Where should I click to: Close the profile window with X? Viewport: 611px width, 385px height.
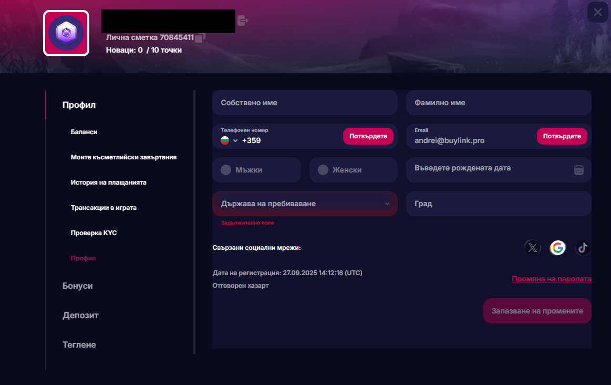click(x=598, y=13)
